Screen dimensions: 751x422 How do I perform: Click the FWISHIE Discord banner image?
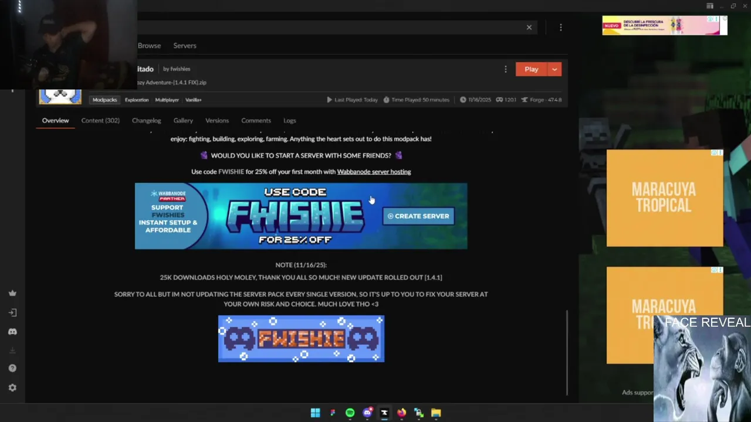301,339
